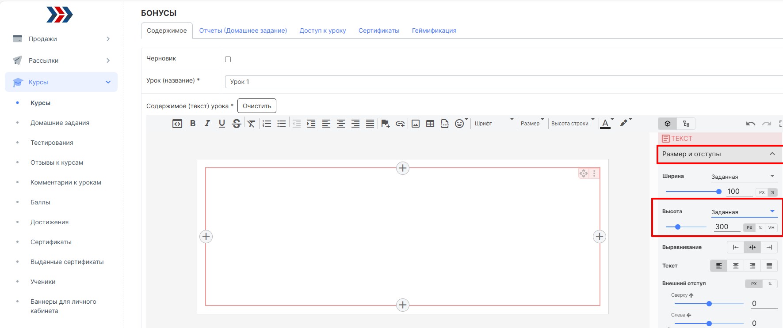Image resolution: width=783 pixels, height=328 pixels.
Task: Open the Шрифт font dropdown
Action: [494, 124]
